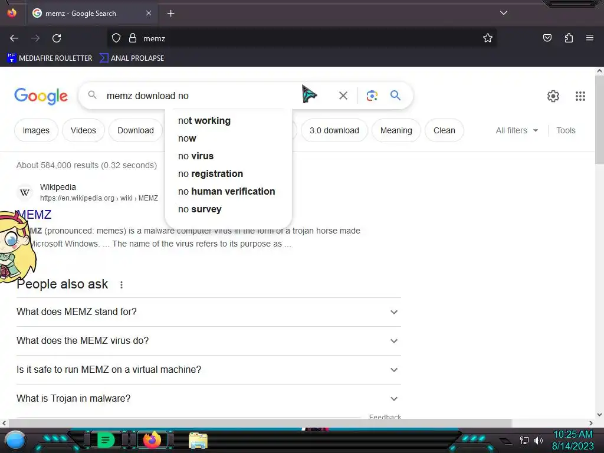Expand "Is it safe to run MEMZ on a virtual machine?"

(x=208, y=369)
